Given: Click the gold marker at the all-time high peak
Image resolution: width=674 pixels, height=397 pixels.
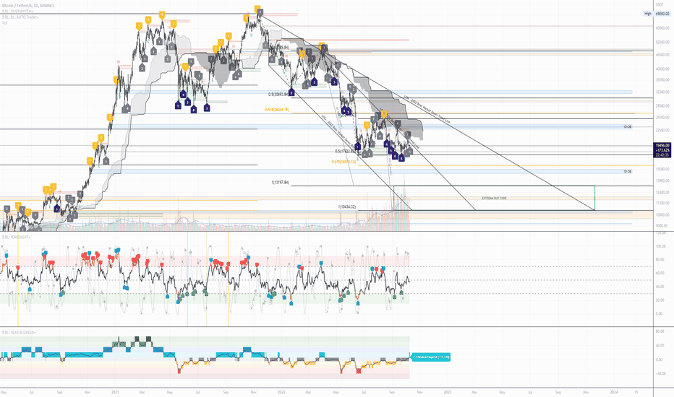Looking at the screenshot, I should point(257,9).
